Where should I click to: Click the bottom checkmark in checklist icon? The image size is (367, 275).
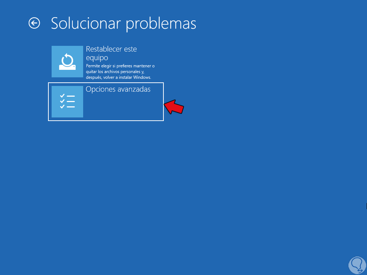coord(62,107)
